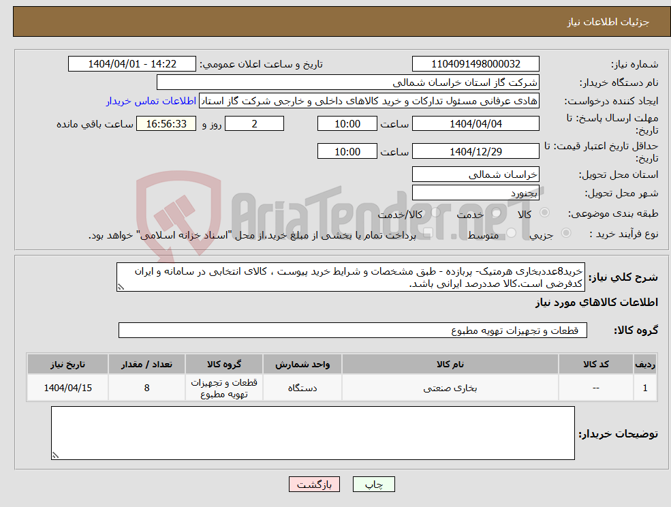Click the need date cell 1404/04/15
Screen dimensions: 671x507
tap(67, 388)
